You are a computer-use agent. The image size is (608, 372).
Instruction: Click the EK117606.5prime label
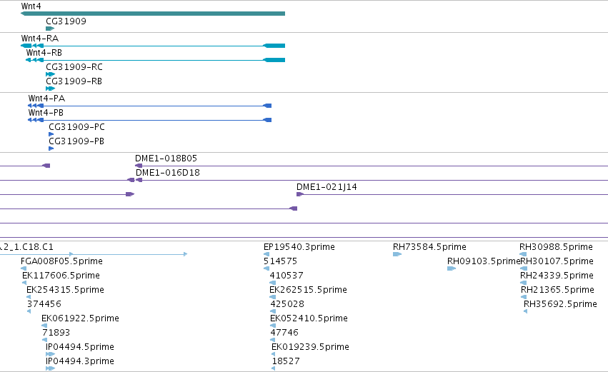pyautogui.click(x=61, y=276)
